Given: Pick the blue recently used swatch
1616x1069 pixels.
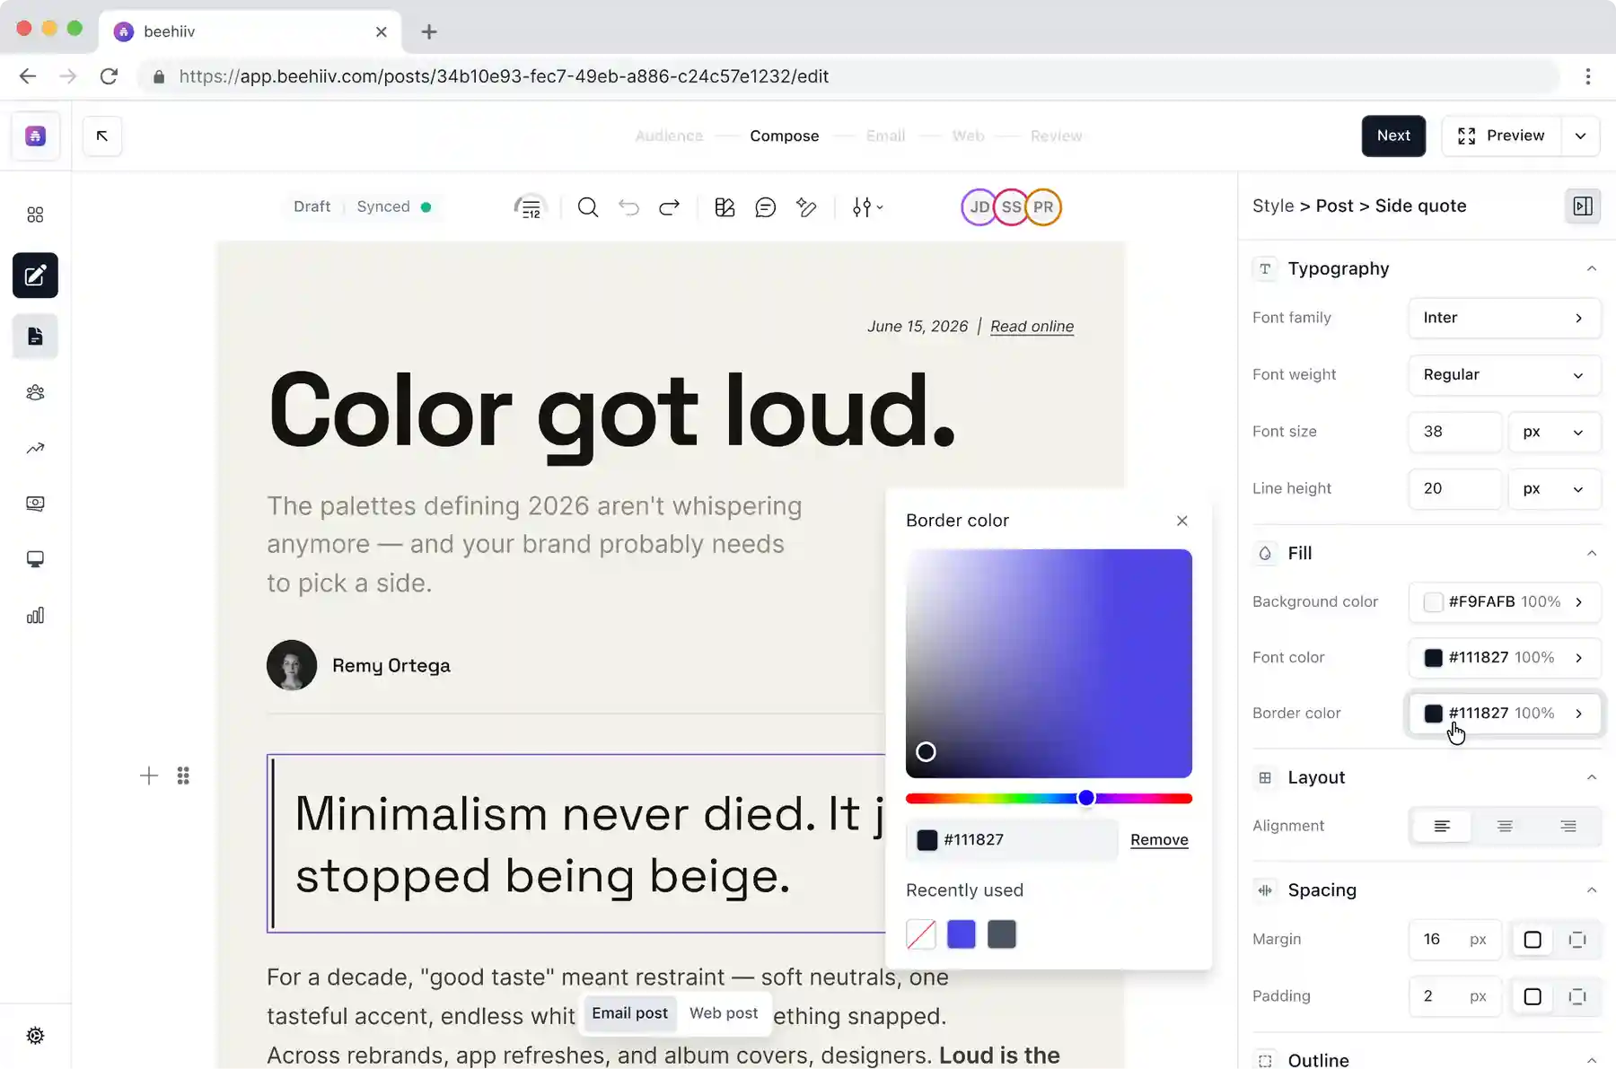Looking at the screenshot, I should [x=961, y=934].
